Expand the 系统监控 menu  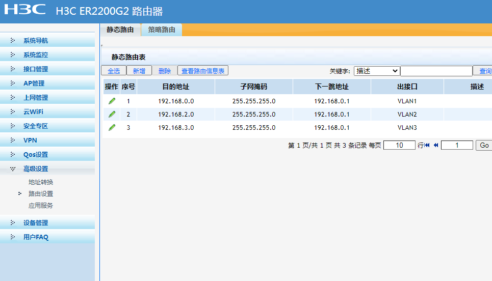pyautogui.click(x=47, y=55)
